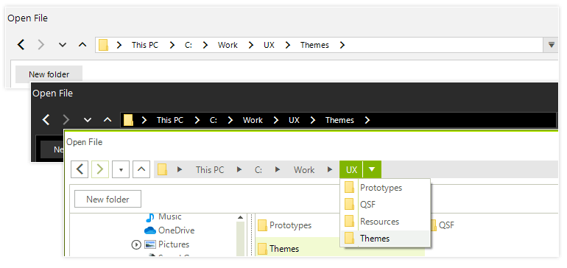Image resolution: width=567 pixels, height=268 pixels.
Task: Expand chevron after Work in dark window
Action: point(276,120)
